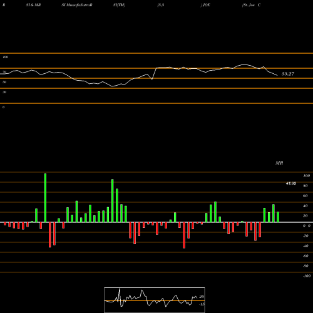The image size is (313, 313).
Task: Click the 0 label on RSI axis
Action: click(3, 107)
